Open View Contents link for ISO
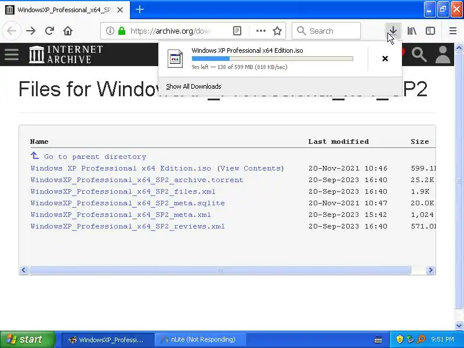This screenshot has height=348, width=464. pyautogui.click(x=251, y=168)
